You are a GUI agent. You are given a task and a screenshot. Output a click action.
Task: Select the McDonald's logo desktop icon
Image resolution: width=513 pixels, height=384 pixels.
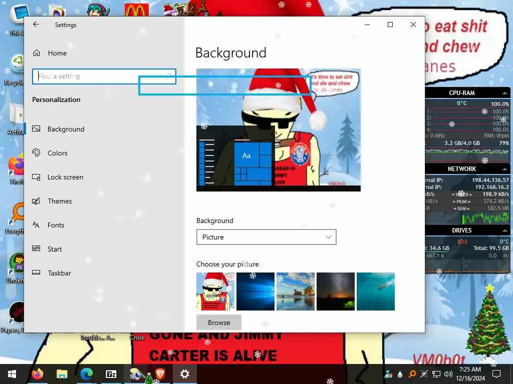pos(137,10)
